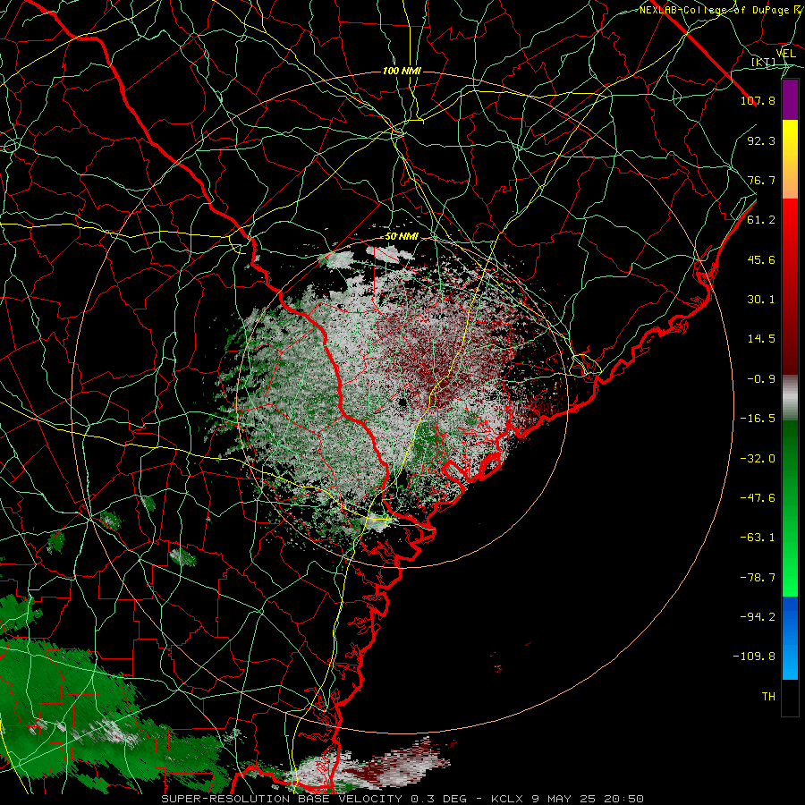Click the black radar-site dot at ring center
Image resolution: width=805 pixels, height=805 pixels.
pos(402,402)
